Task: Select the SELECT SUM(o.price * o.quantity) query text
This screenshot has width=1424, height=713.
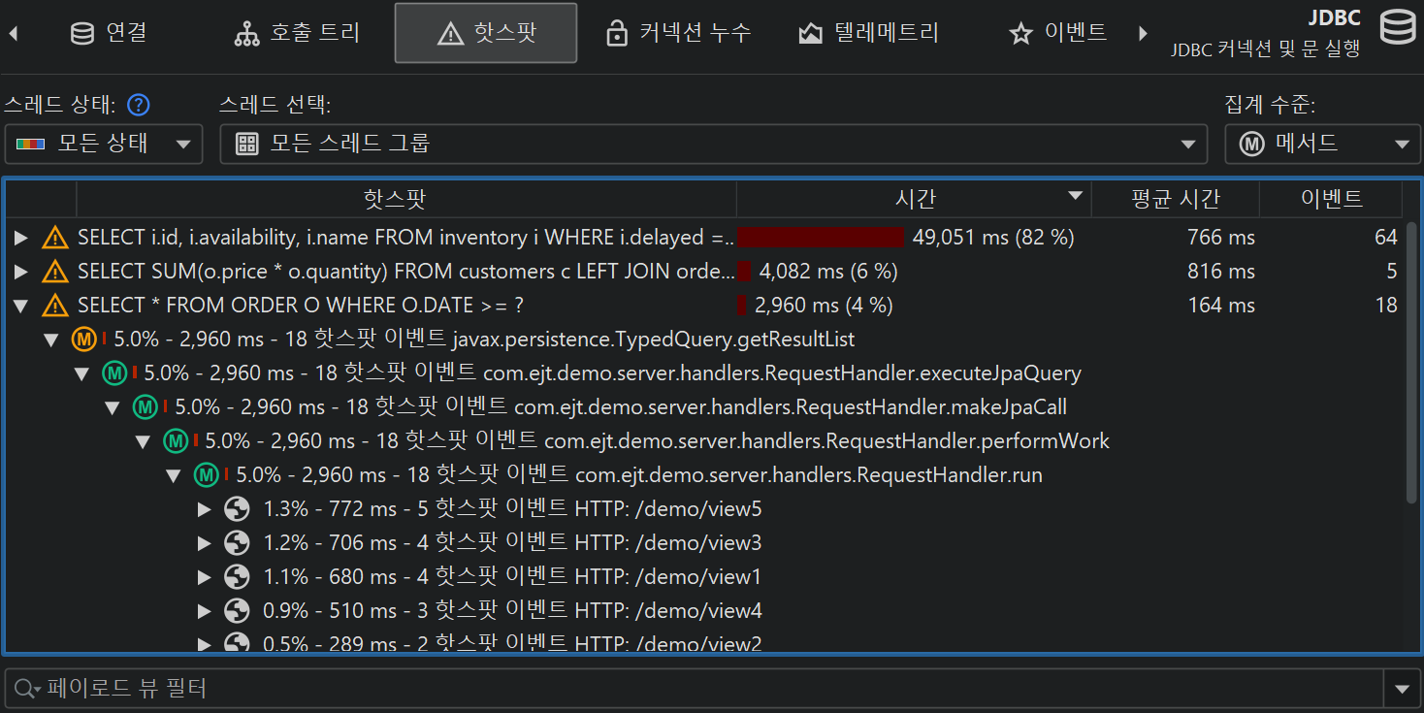Action: tap(405, 272)
